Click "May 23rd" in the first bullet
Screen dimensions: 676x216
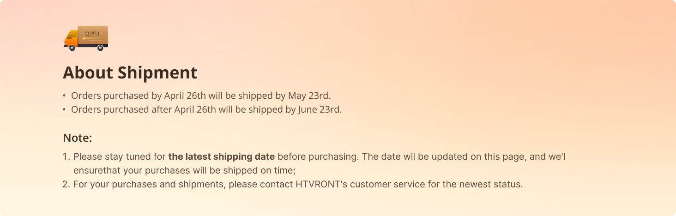[309, 96]
